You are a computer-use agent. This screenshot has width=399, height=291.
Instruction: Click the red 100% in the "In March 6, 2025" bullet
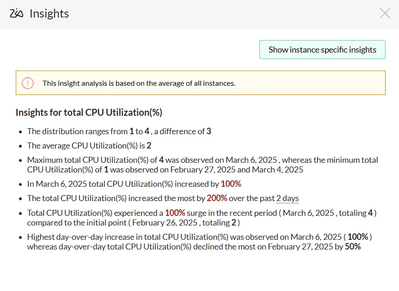pyautogui.click(x=231, y=184)
